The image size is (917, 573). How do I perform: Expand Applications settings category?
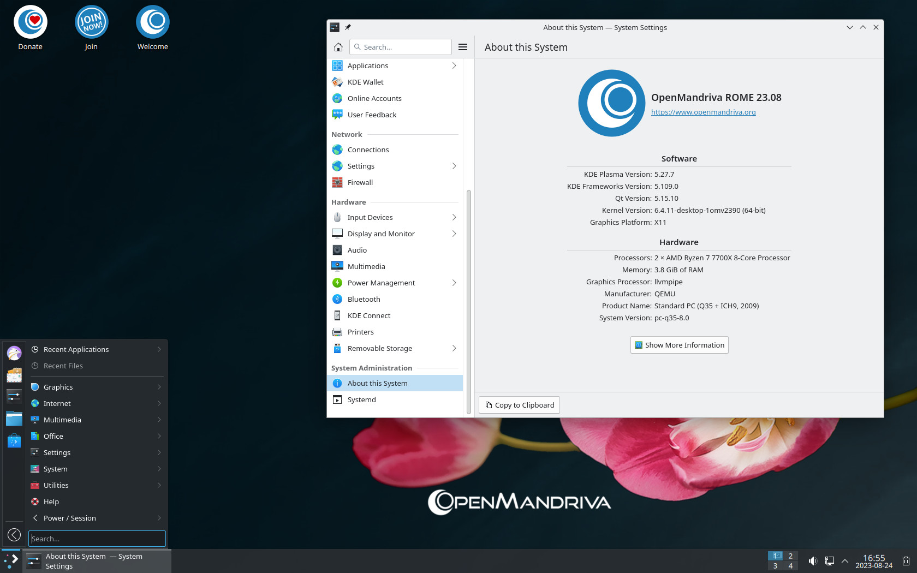click(x=395, y=65)
